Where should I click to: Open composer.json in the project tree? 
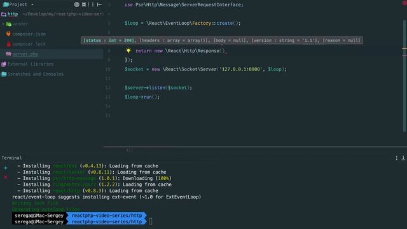tap(29, 34)
